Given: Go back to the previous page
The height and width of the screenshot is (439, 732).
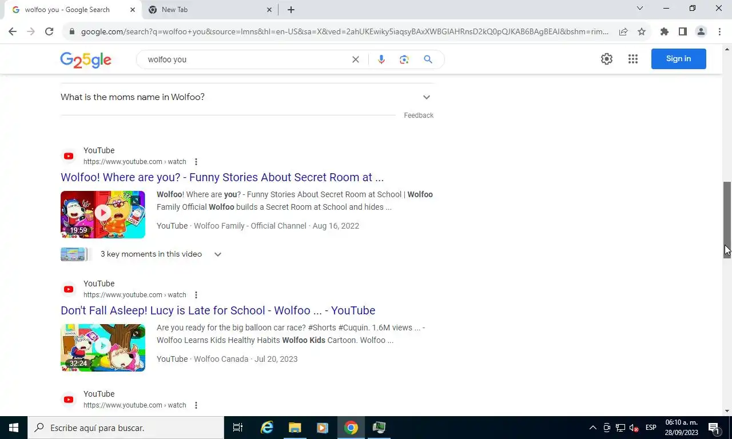Looking at the screenshot, I should [x=13, y=31].
